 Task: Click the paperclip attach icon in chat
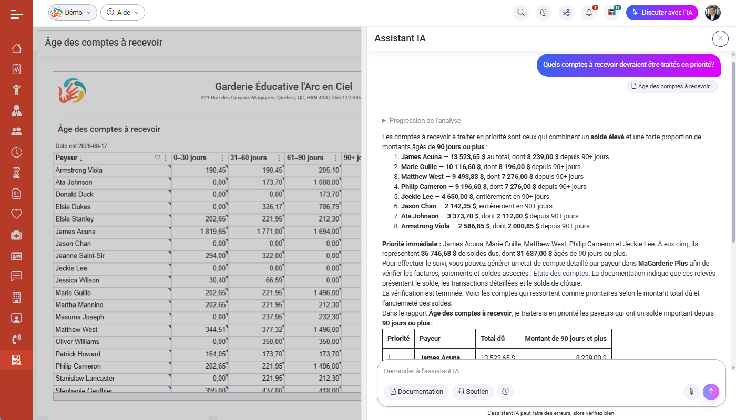click(691, 391)
